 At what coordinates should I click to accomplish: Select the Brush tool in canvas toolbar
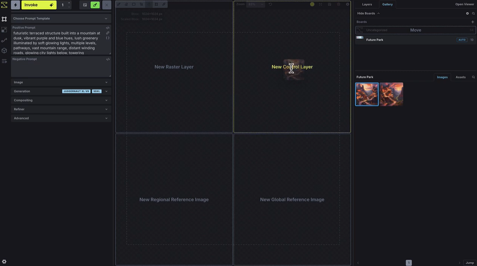119,4
